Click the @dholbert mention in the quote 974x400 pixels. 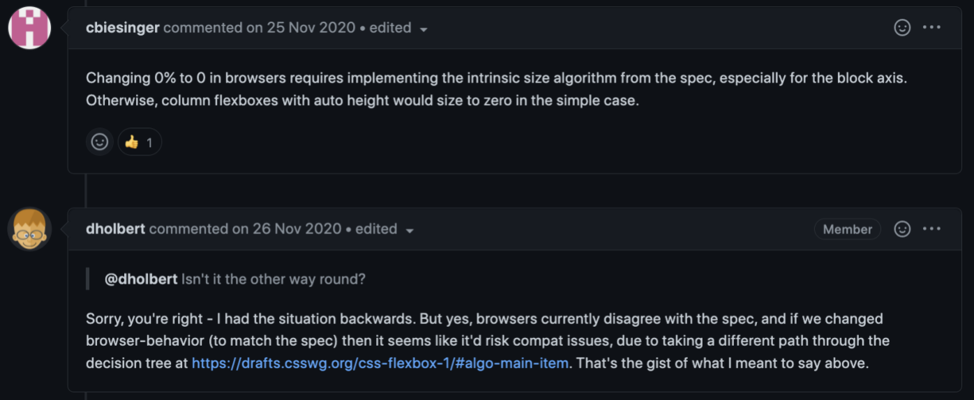pos(140,279)
